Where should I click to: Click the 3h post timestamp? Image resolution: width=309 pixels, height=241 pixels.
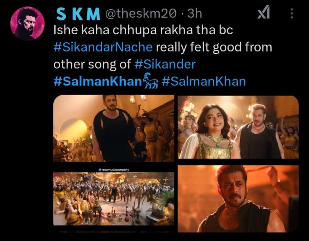(195, 14)
